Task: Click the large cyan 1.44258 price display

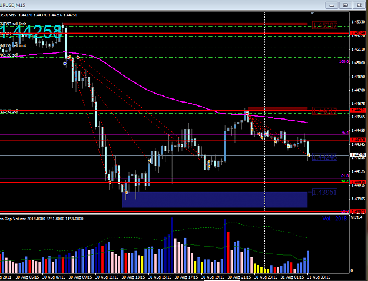Action: pos(31,32)
